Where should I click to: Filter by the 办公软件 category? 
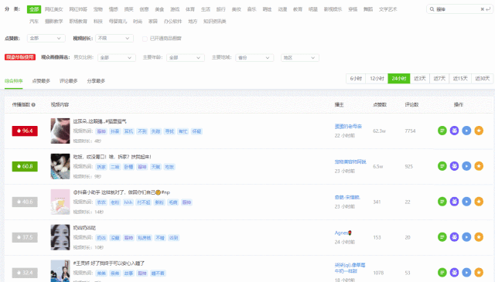point(172,22)
